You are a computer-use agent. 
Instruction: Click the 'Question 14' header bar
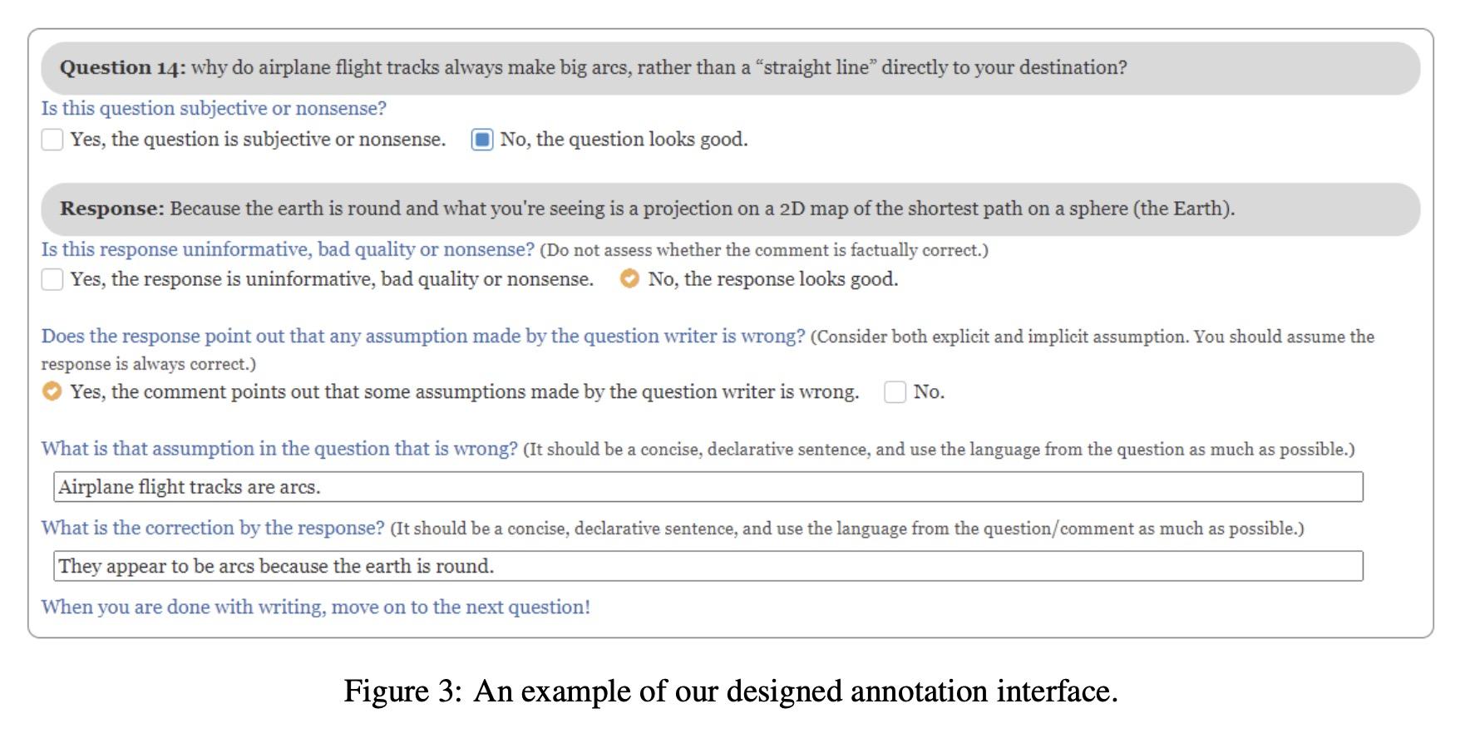pyautogui.click(x=730, y=68)
